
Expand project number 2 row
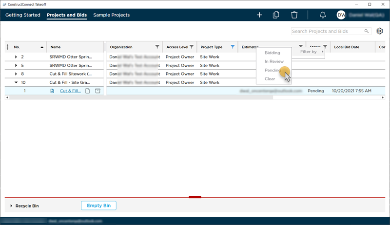click(16, 57)
